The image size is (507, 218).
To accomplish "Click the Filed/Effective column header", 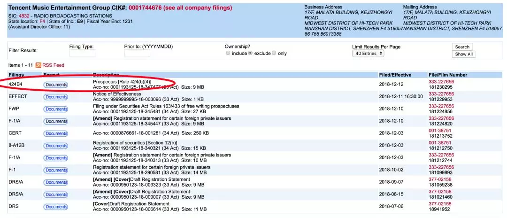I will click(x=395, y=75).
